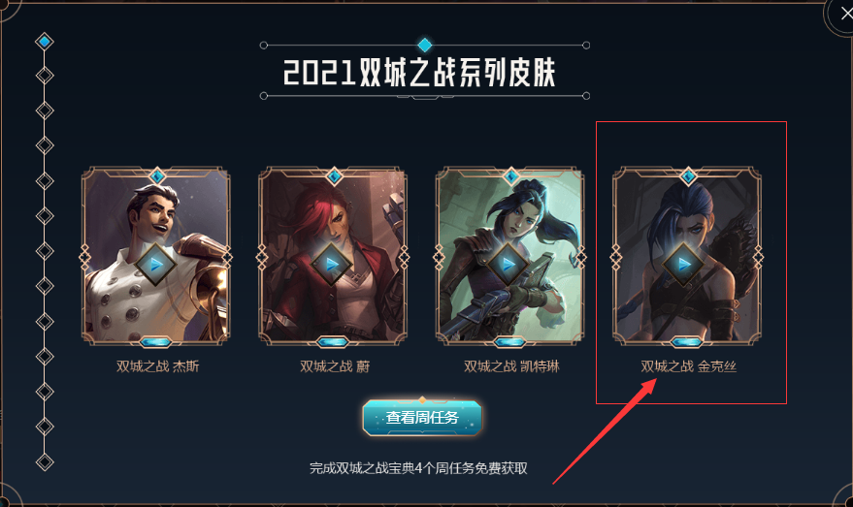Select the highlighted top timeline diamond
The height and width of the screenshot is (507, 853).
[45, 42]
